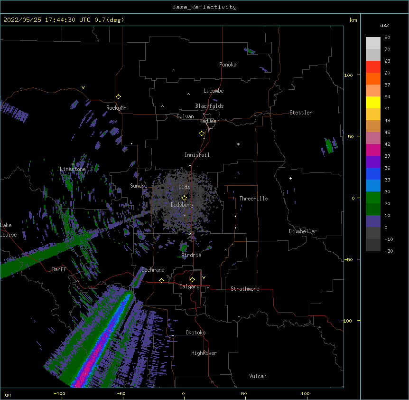Click the Innisfail city label
This screenshot has height=400, width=409.
[x=197, y=155]
